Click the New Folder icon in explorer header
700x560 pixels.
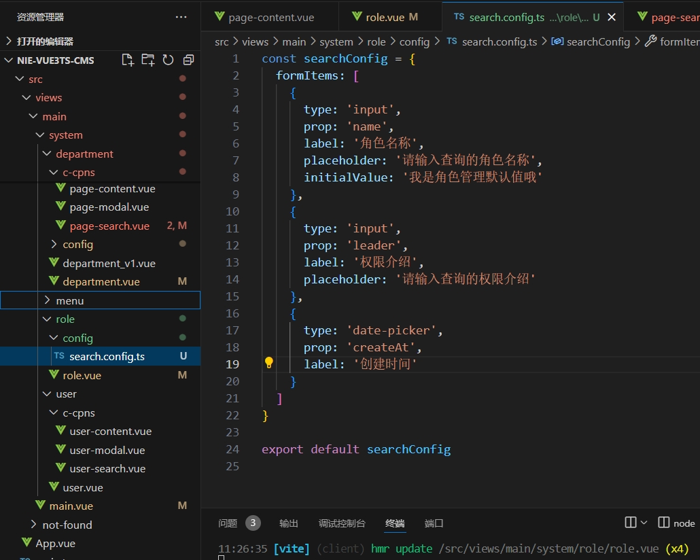click(147, 60)
